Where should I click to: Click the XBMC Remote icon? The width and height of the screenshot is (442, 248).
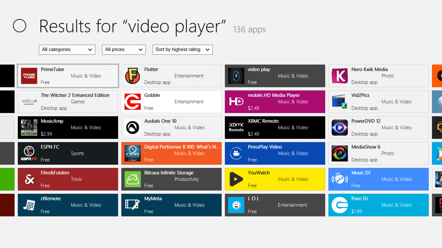coord(236,128)
